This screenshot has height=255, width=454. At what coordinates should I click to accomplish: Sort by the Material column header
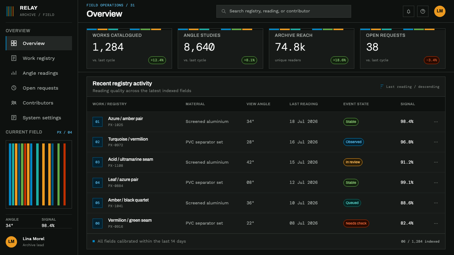point(195,104)
